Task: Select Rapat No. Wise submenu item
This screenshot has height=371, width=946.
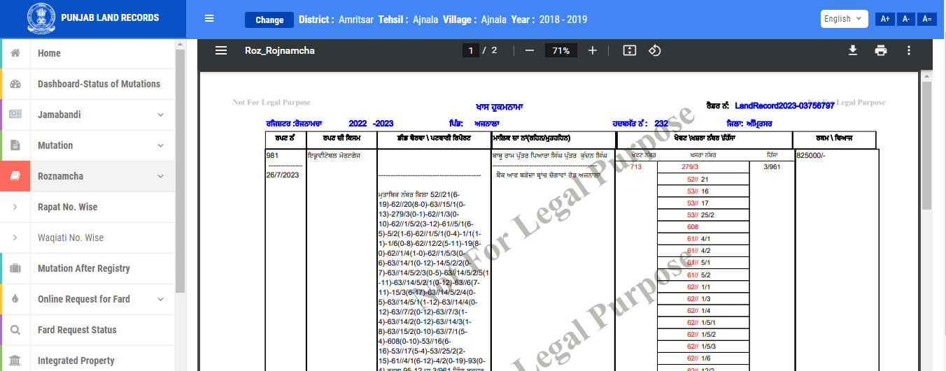Action: tap(87, 207)
